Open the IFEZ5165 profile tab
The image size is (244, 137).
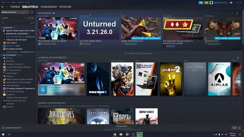click(65, 7)
